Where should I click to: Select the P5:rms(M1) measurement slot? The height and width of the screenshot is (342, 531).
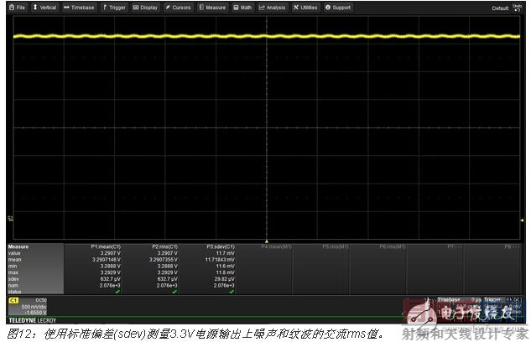click(x=321, y=269)
